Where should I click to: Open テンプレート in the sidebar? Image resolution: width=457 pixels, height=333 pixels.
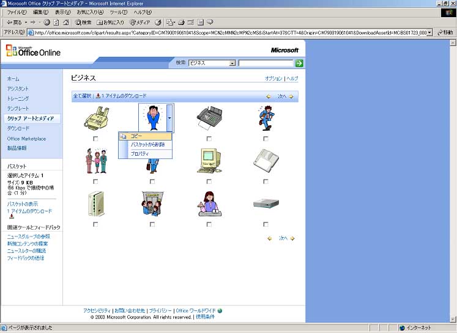pyautogui.click(x=18, y=109)
